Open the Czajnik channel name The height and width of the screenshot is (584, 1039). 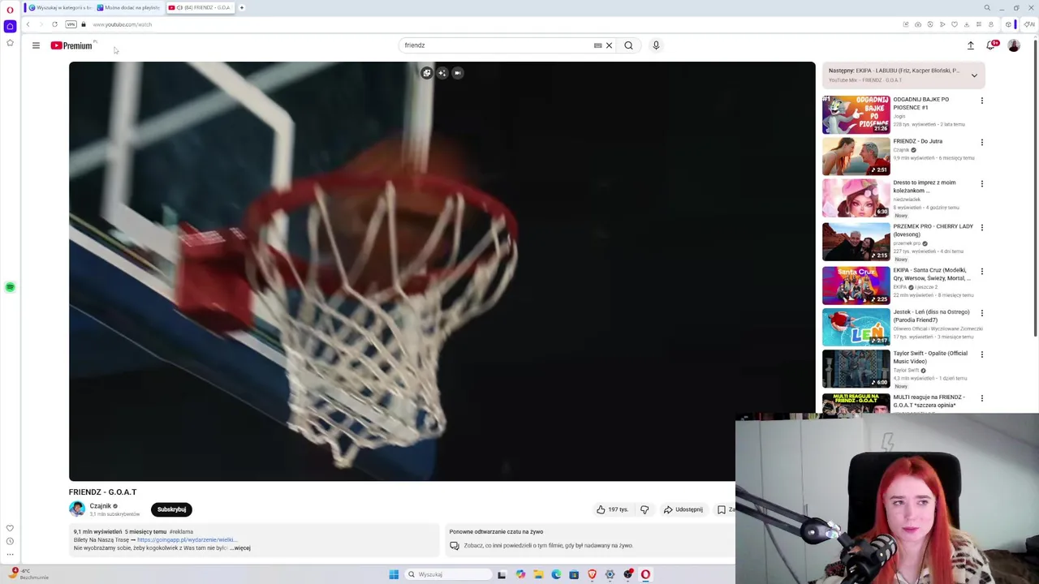coord(100,506)
